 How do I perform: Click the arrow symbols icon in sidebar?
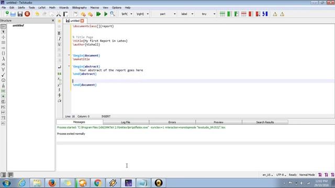click(x=3, y=48)
